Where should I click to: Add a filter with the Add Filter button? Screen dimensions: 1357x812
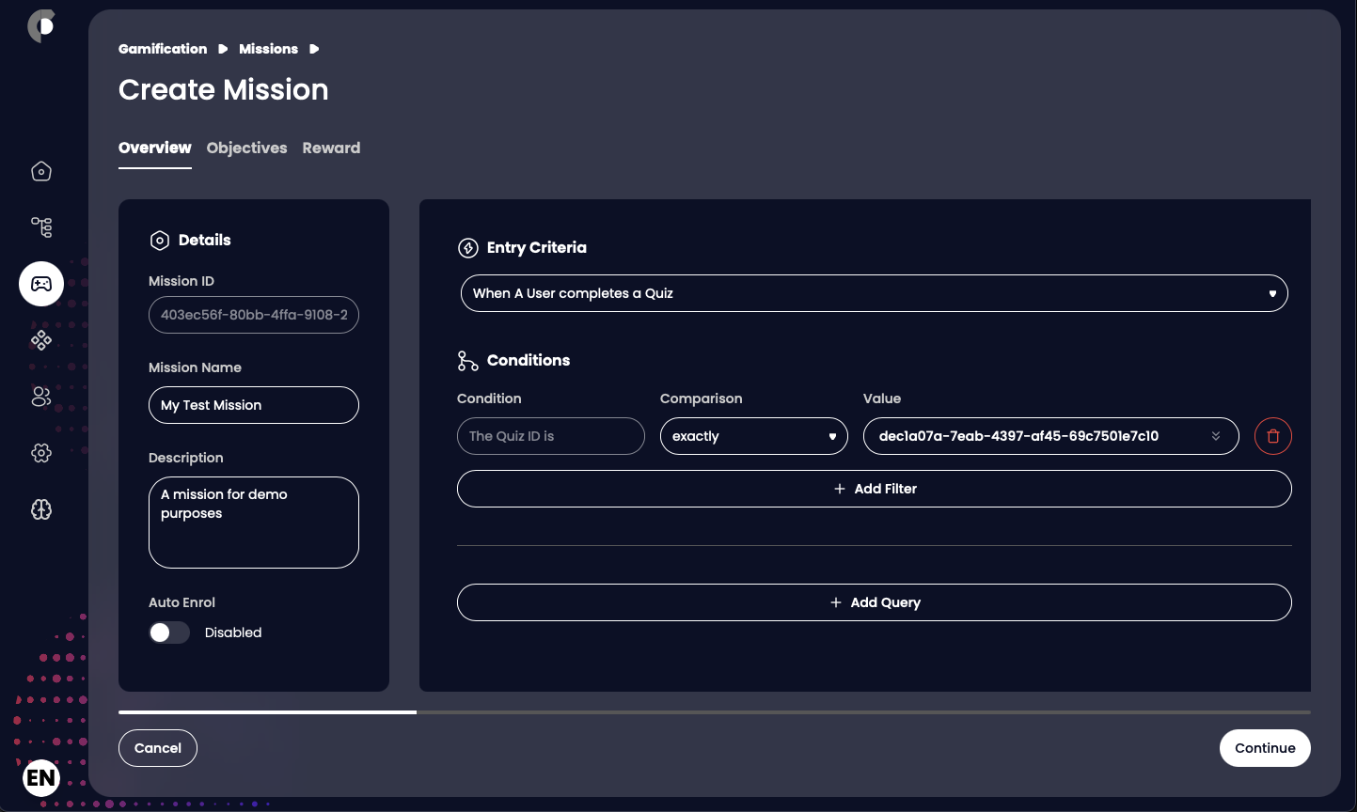874,488
